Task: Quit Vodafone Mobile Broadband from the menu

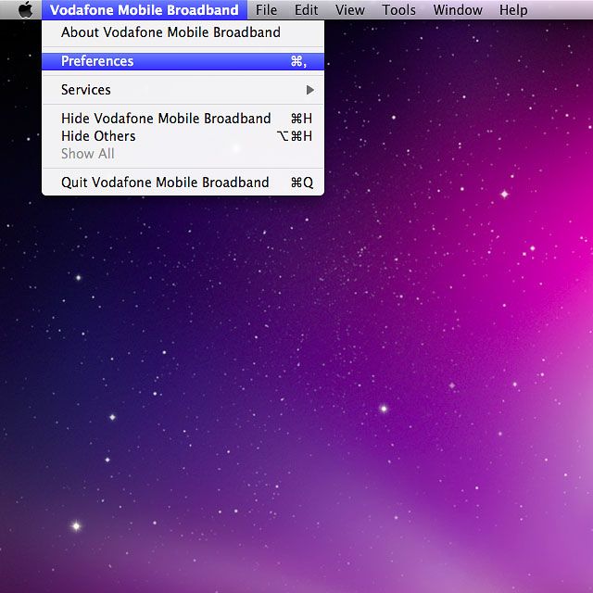Action: coord(165,183)
